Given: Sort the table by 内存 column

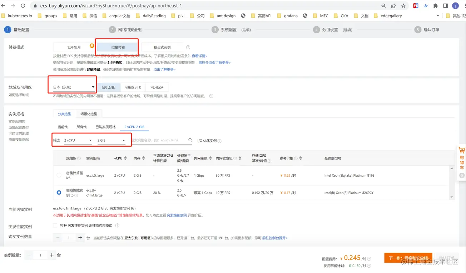Looking at the screenshot, I should [144, 158].
